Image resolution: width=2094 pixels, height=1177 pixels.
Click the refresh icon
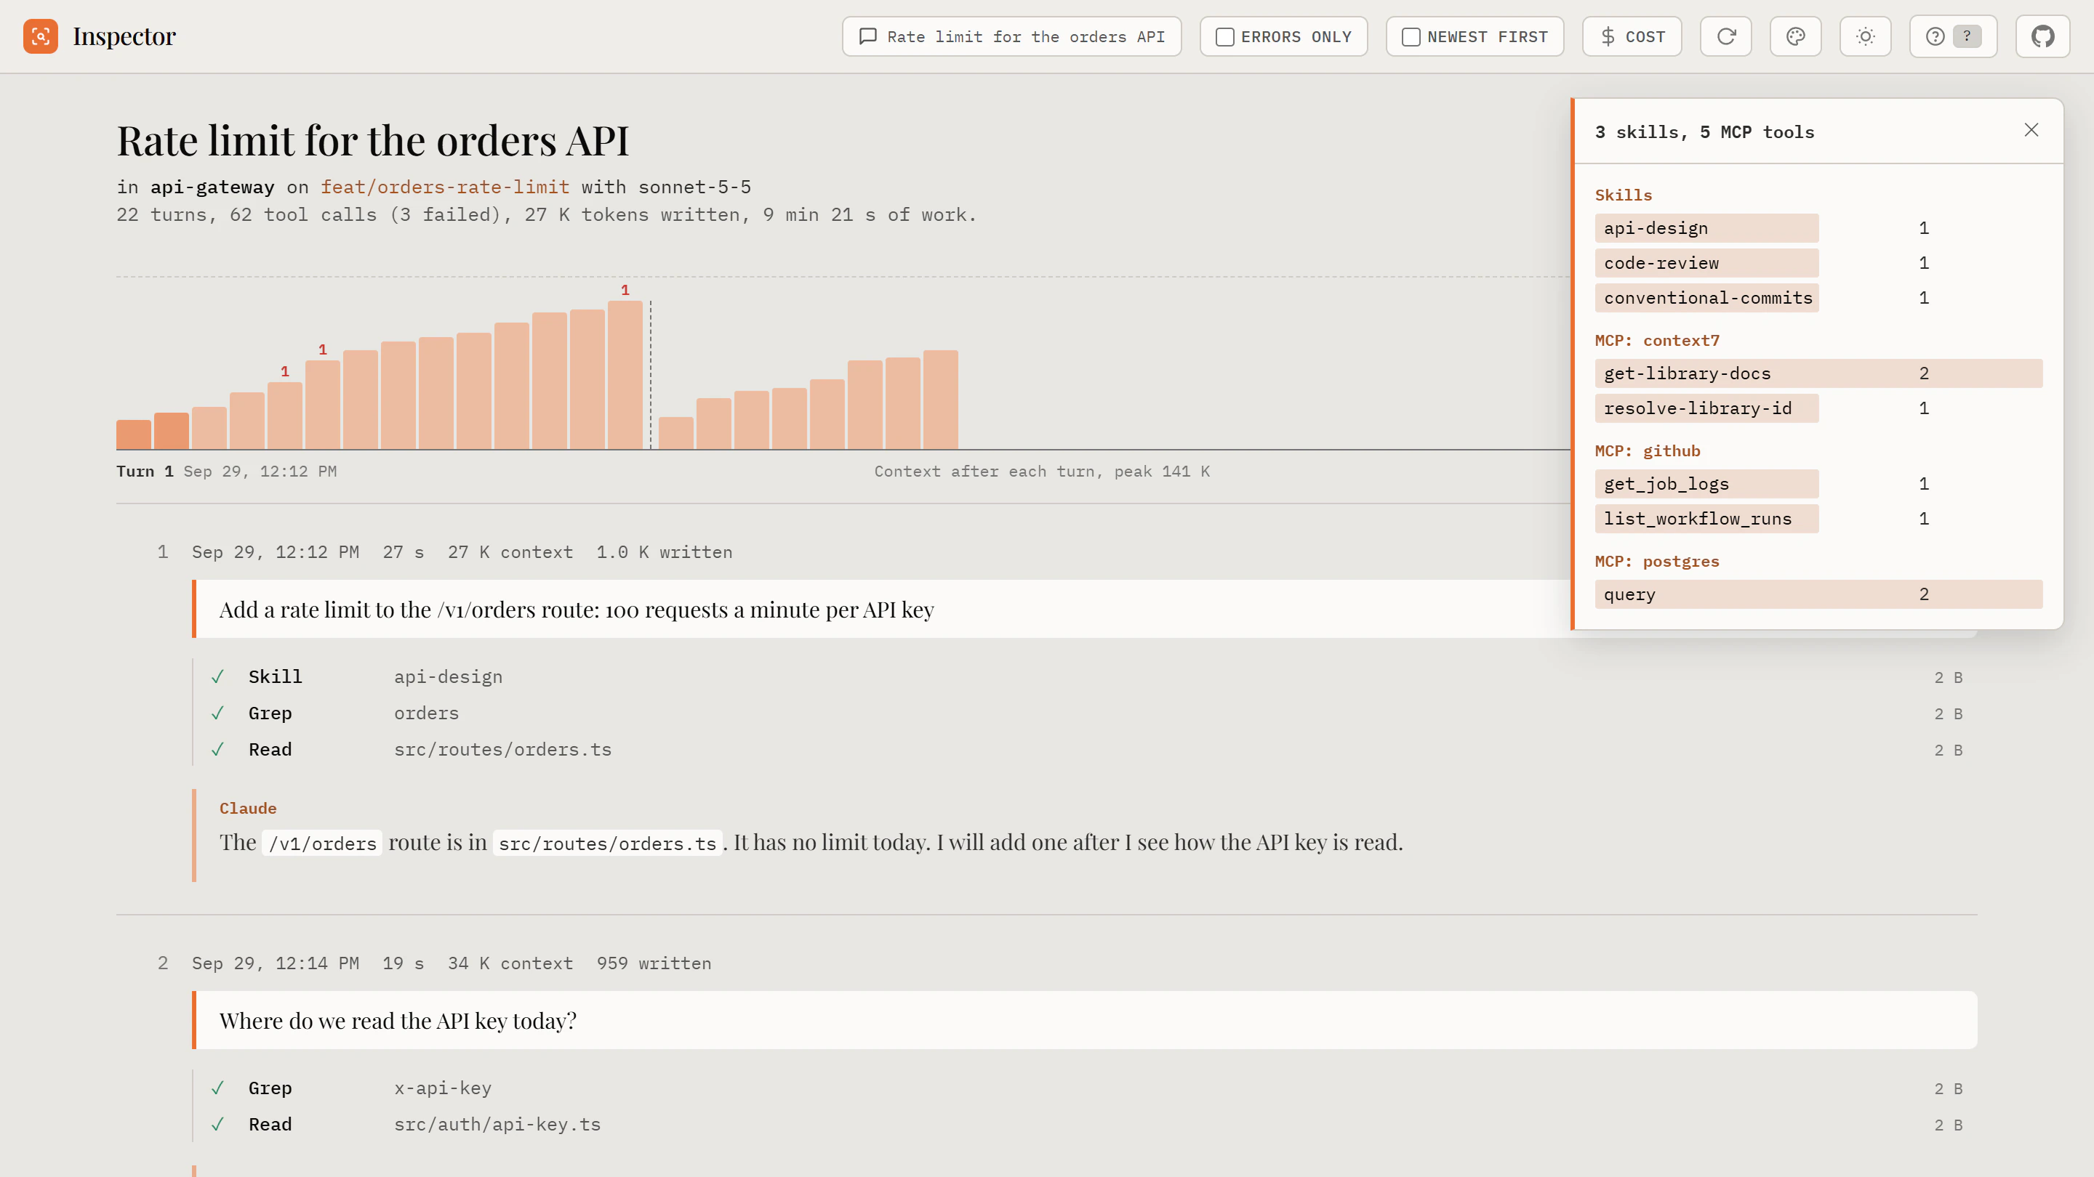[x=1726, y=36]
